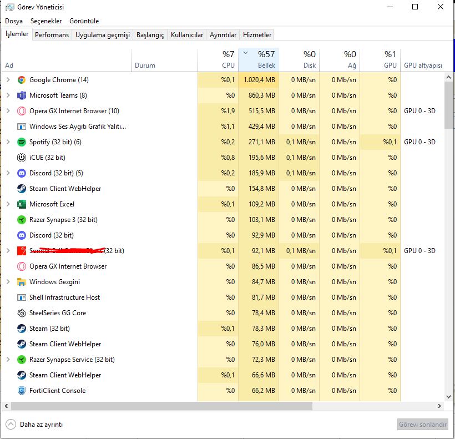The image size is (455, 439).
Task: Click the vertical scrollbar thumb
Action: 448,105
